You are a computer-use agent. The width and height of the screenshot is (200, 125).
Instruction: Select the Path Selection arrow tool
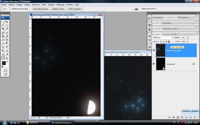[x=3, y=50]
